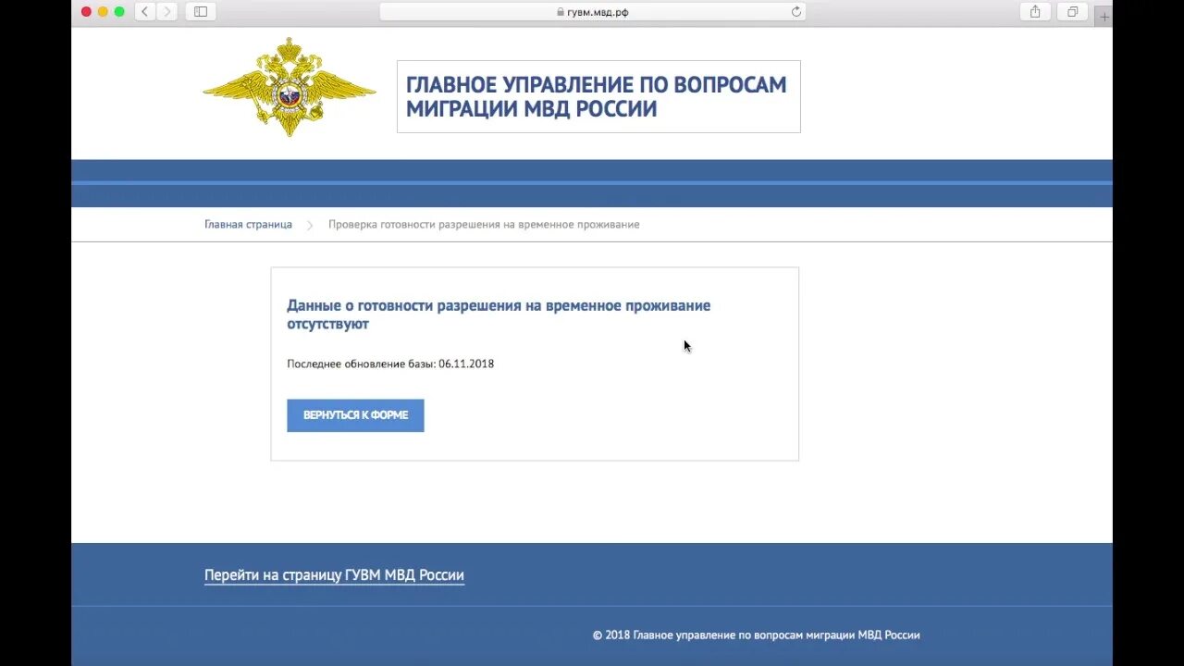Click the MVD double-headed eagle emblem

click(290, 87)
